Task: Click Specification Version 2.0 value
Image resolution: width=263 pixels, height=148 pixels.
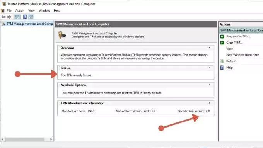Action: tap(208, 111)
